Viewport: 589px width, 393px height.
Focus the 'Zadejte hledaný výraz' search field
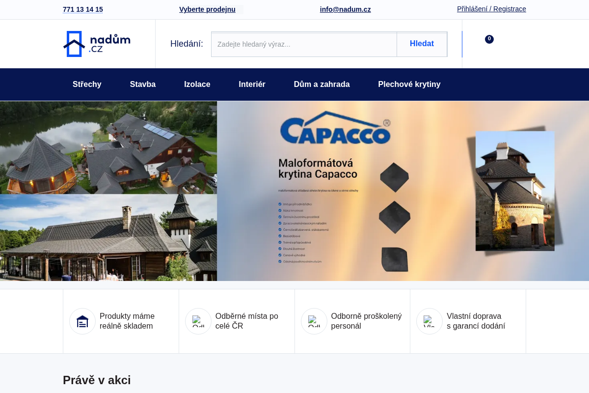(304, 44)
